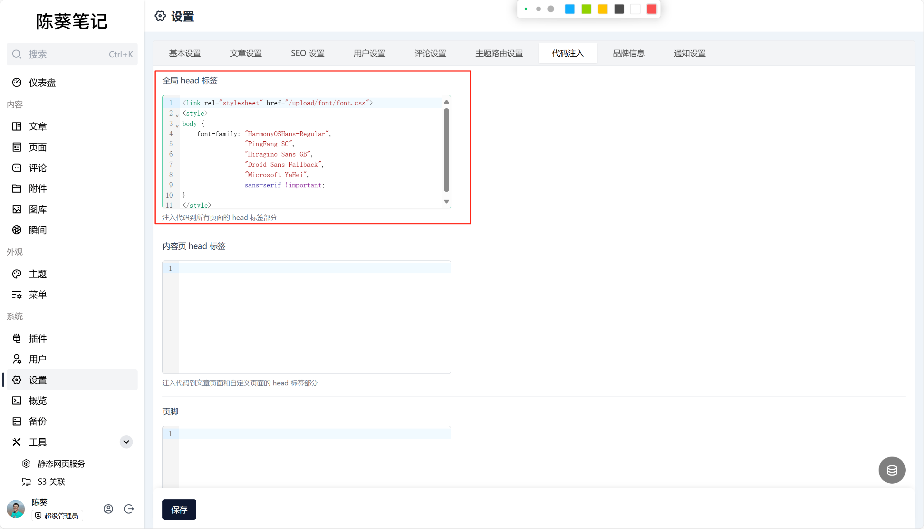
Task: Click the code editor scrollbar down arrow
Action: coord(446,201)
